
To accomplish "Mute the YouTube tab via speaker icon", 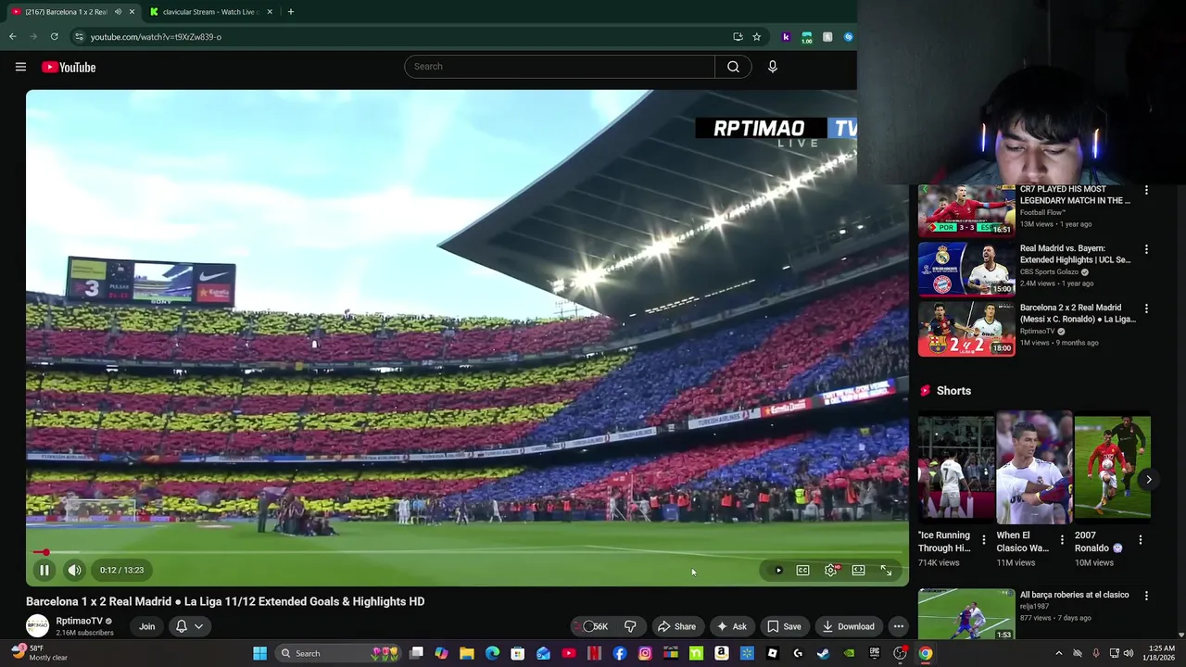I will pyautogui.click(x=118, y=12).
